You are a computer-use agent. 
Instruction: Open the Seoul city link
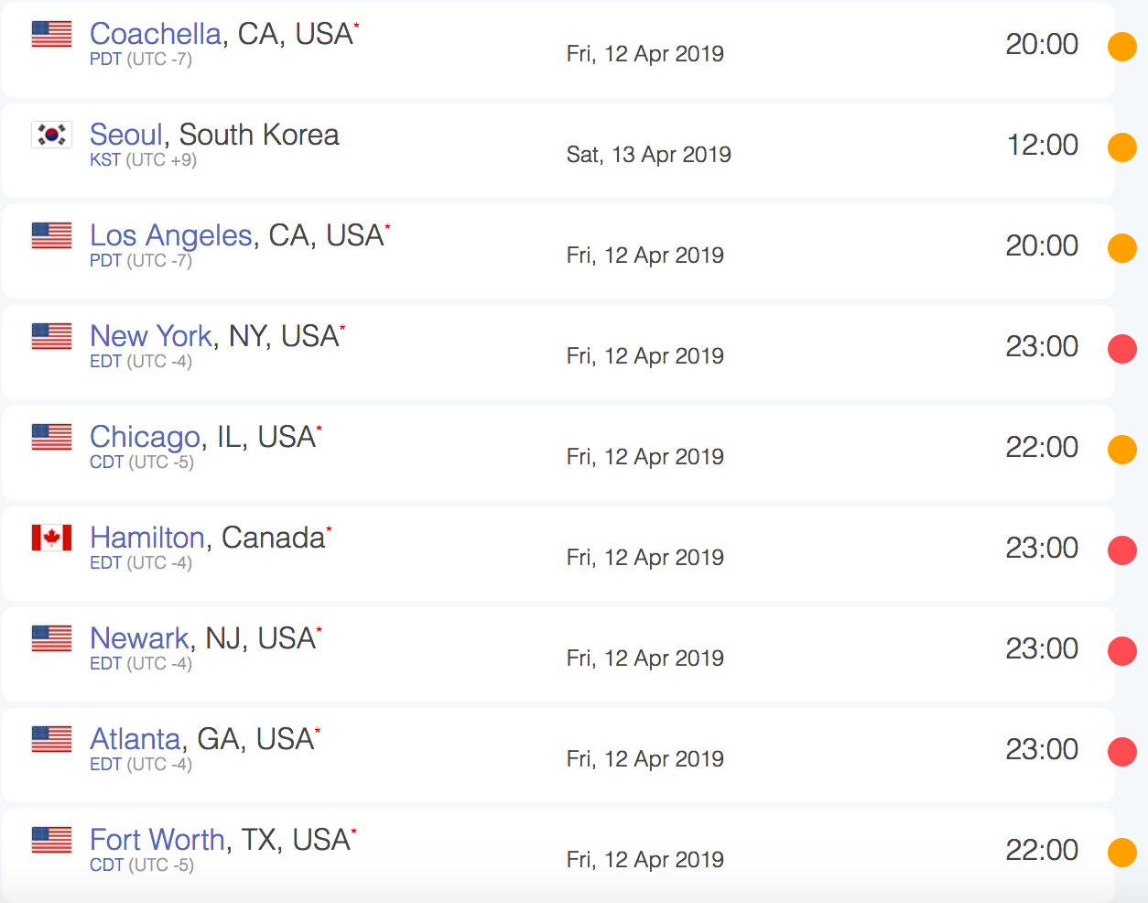point(126,135)
